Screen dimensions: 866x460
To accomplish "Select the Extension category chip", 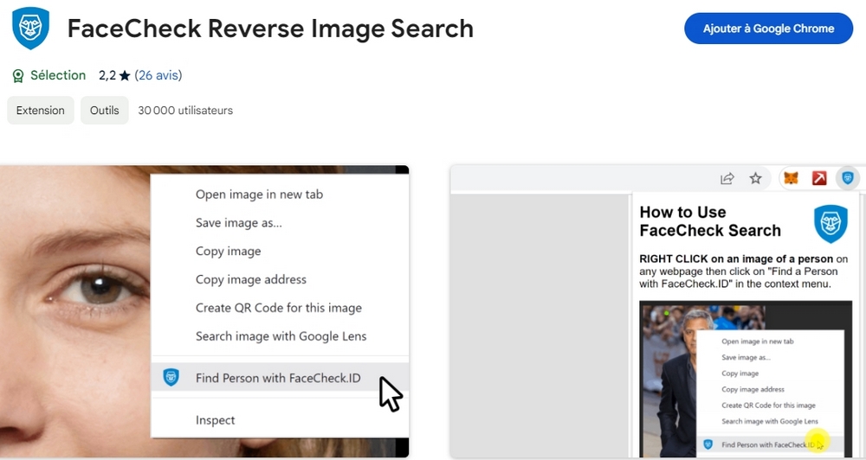I will coord(41,111).
